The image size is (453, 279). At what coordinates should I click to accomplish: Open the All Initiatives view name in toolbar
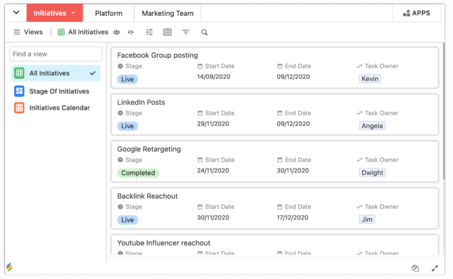pyautogui.click(x=88, y=32)
